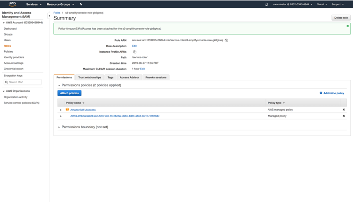Viewport: 353px width, 202px height.
Task: Click the 'AWS managed policy' type cell
Action: 280,110
